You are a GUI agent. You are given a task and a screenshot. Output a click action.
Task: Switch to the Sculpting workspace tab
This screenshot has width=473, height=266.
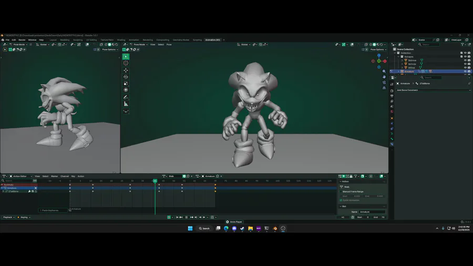coord(78,40)
